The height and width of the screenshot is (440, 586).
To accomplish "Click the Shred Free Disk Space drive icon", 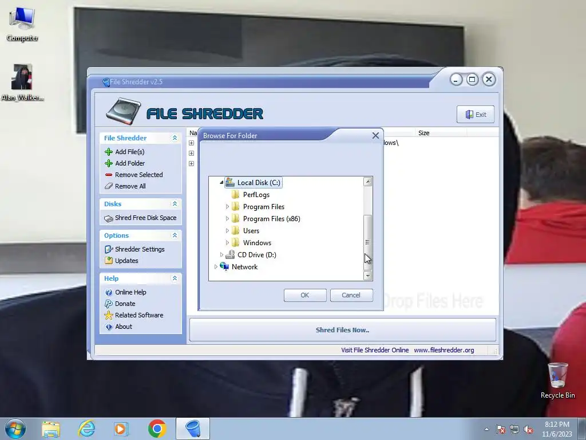I will pyautogui.click(x=109, y=218).
